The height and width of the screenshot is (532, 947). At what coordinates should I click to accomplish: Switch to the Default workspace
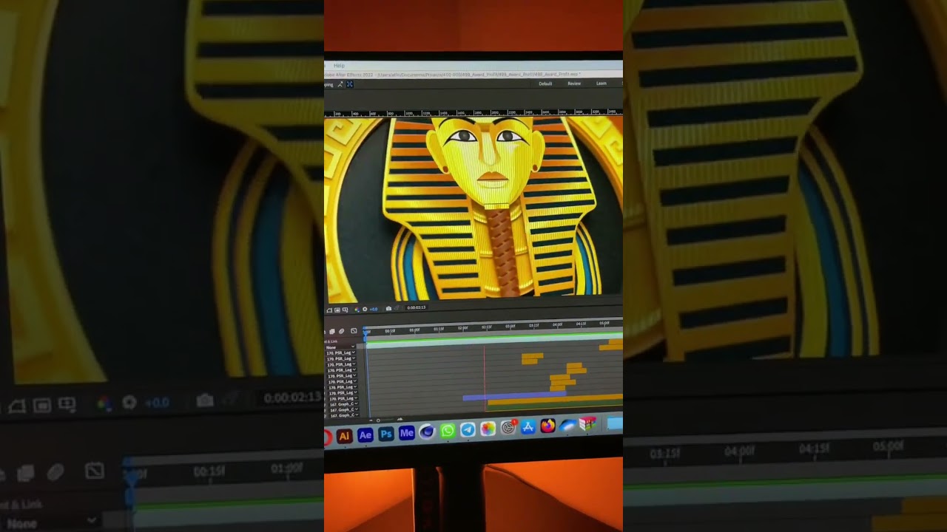pyautogui.click(x=545, y=83)
